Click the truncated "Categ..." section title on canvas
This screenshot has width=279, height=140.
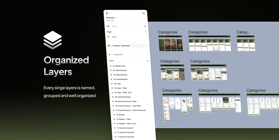pyautogui.click(x=243, y=32)
